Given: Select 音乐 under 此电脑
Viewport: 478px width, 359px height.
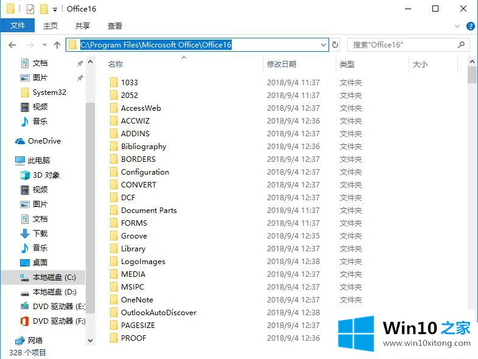Looking at the screenshot, I should 40,248.
